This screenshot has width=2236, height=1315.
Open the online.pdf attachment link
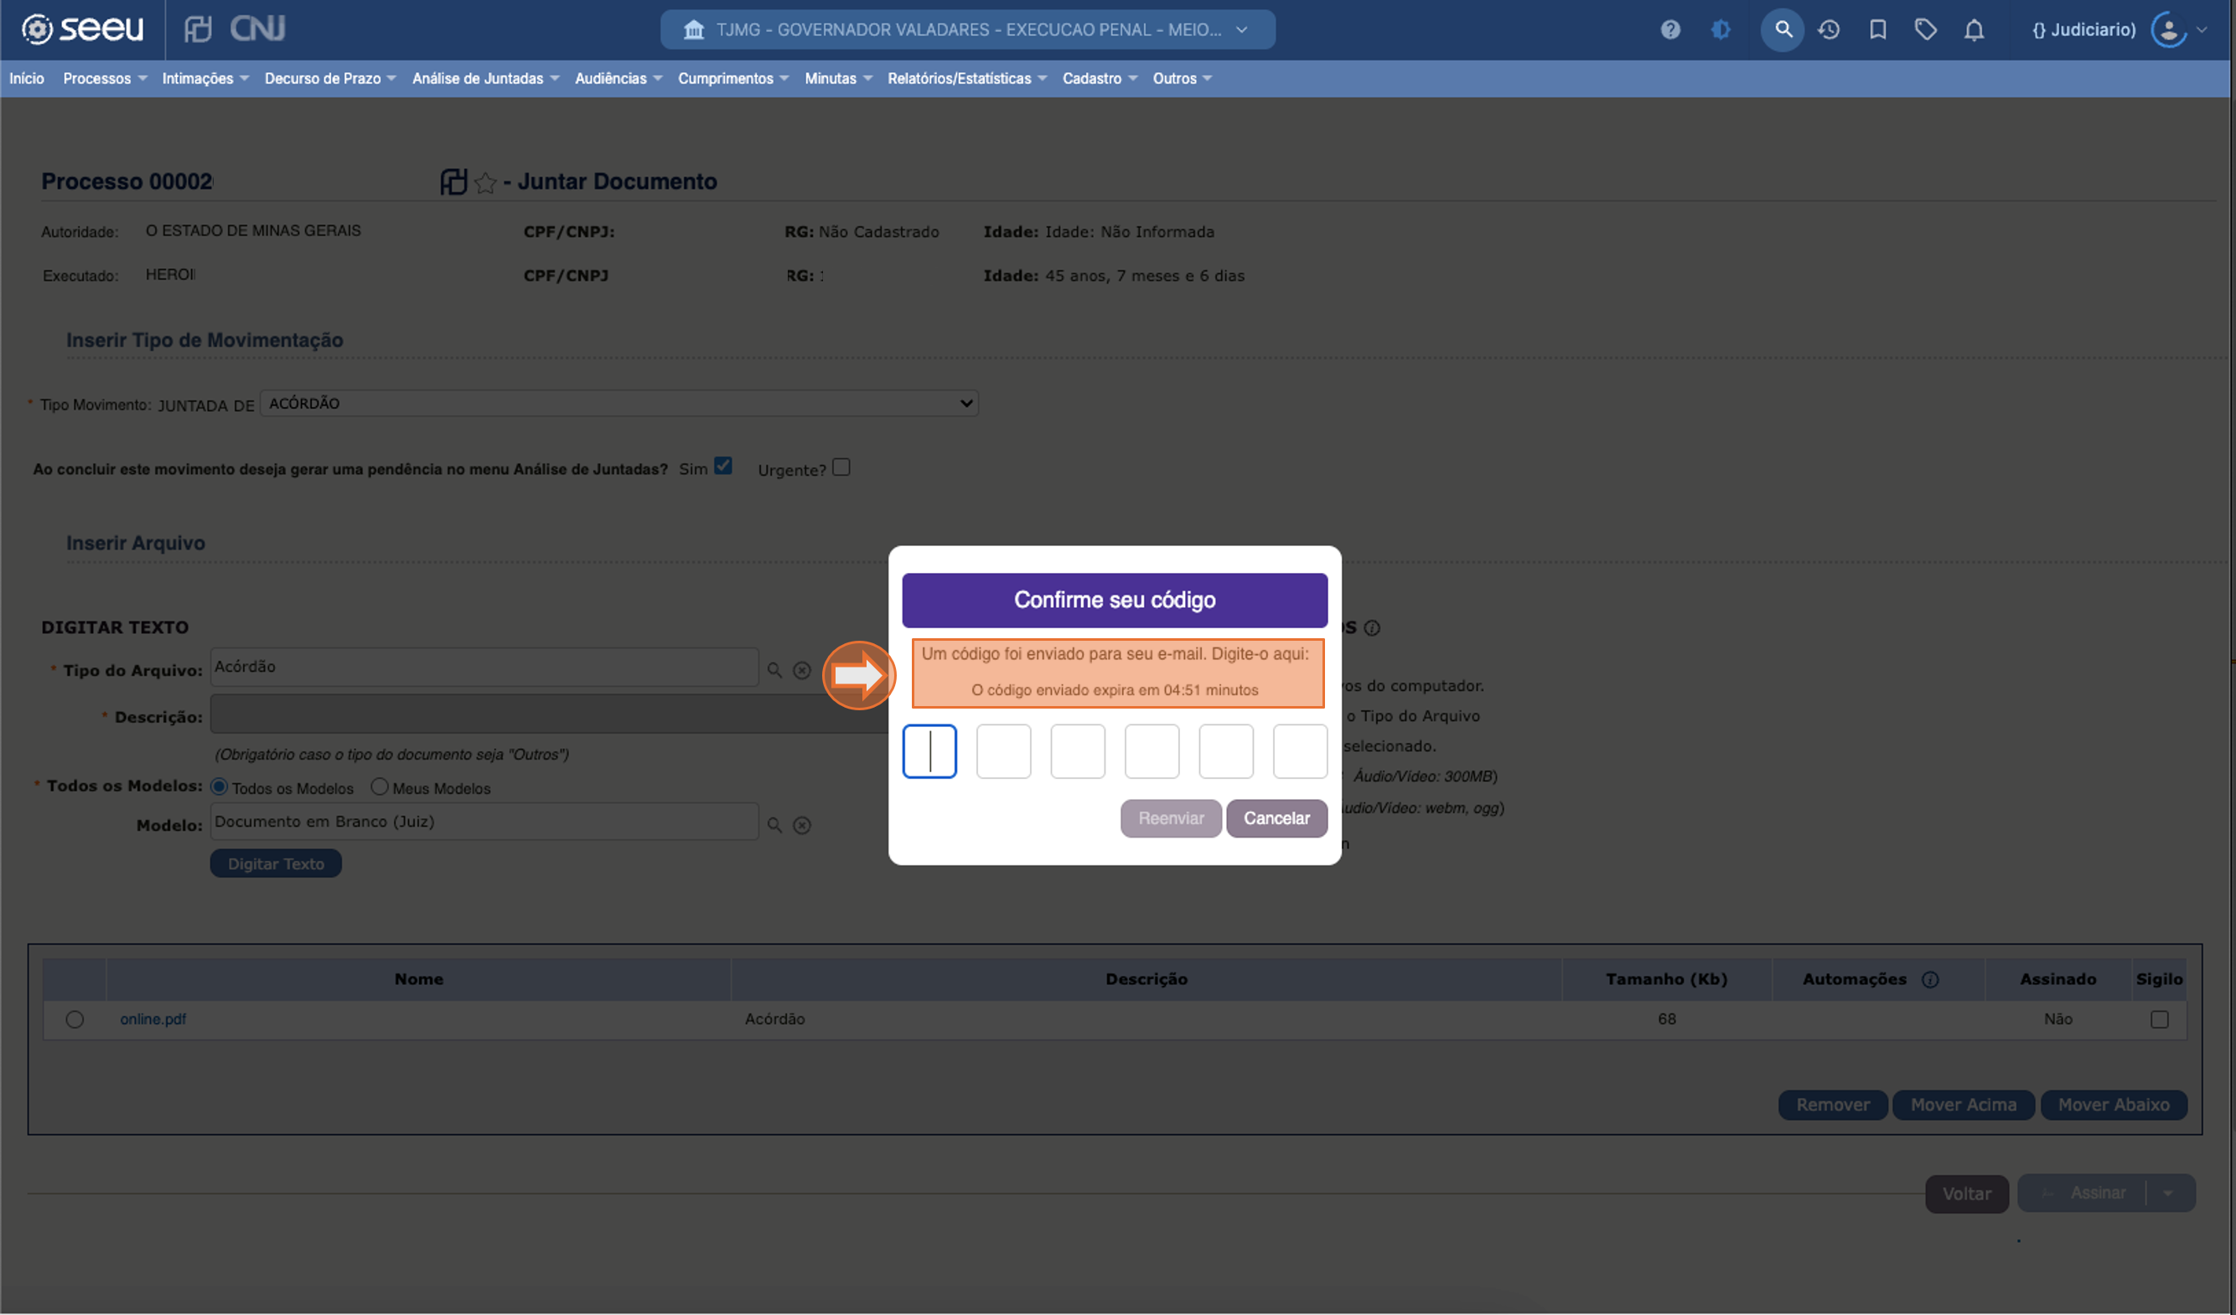coord(153,1018)
